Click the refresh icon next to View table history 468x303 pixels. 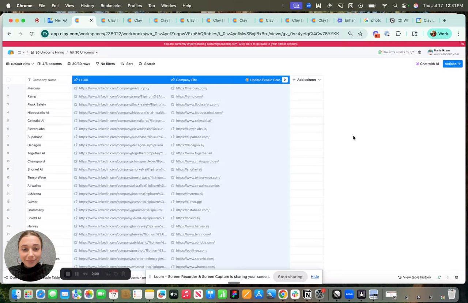point(439,277)
